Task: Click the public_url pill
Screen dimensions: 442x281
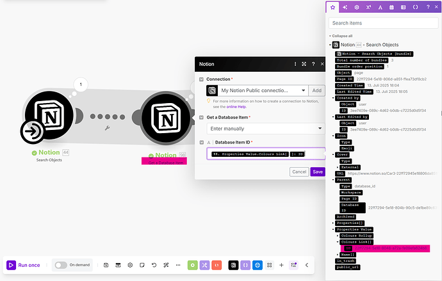Action: 348,267
